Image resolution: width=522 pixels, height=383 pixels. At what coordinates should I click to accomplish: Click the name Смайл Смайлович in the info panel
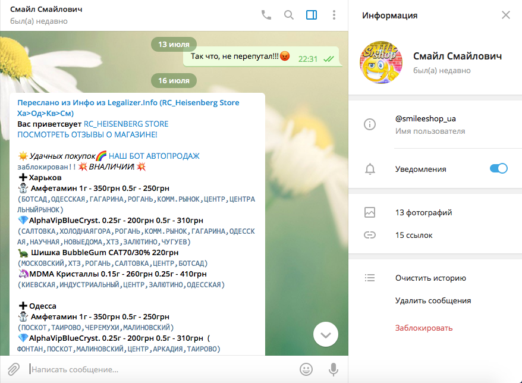tap(457, 56)
